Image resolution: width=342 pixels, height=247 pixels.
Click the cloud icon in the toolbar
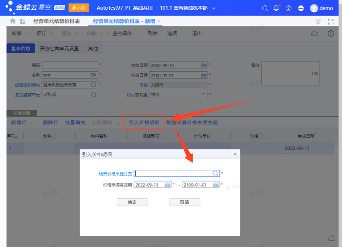[315, 33]
